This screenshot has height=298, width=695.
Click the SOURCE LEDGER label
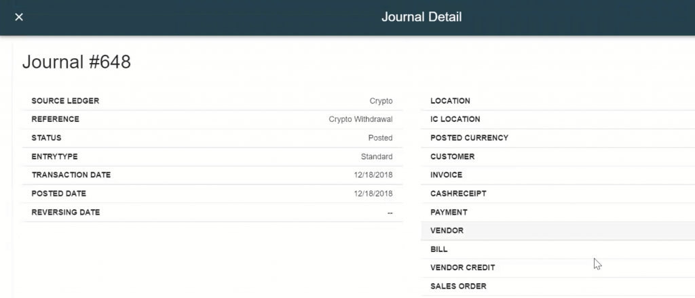pos(65,101)
